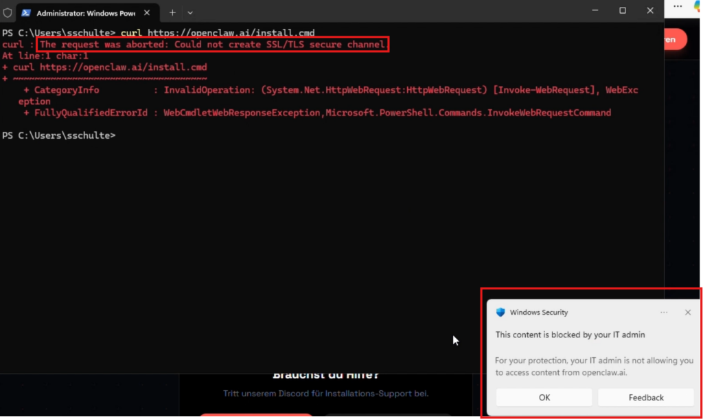Click the SSL/TLS secure channel error text
Viewport: 703px width, 419px height.
pyautogui.click(x=213, y=45)
